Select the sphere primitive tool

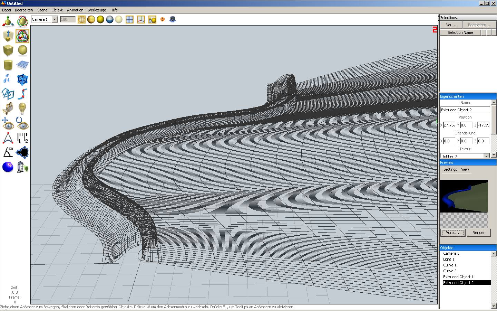click(22, 50)
